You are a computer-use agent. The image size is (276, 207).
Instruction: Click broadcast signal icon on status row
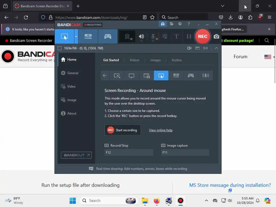click(x=205, y=48)
